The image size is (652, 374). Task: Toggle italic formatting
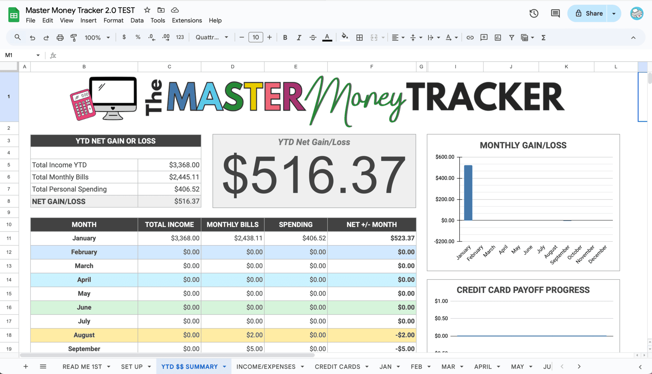(x=299, y=37)
